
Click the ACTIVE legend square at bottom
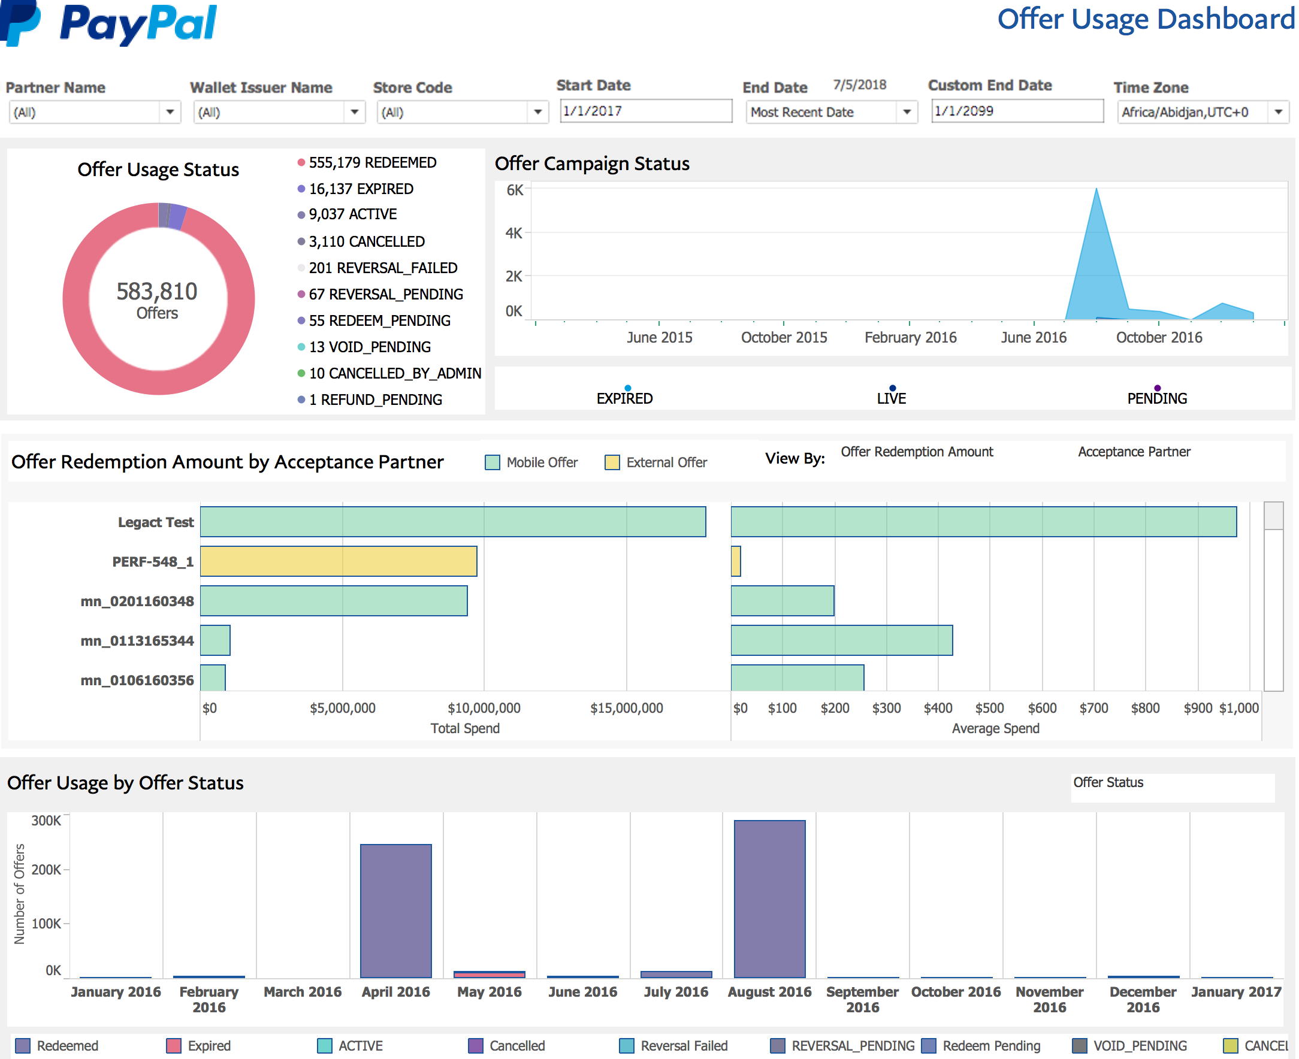click(x=325, y=1046)
